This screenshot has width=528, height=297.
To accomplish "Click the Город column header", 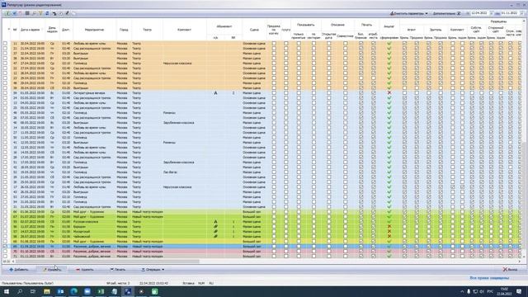I will [124, 30].
